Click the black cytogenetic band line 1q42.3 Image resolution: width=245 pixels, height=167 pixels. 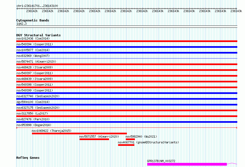(127, 27)
